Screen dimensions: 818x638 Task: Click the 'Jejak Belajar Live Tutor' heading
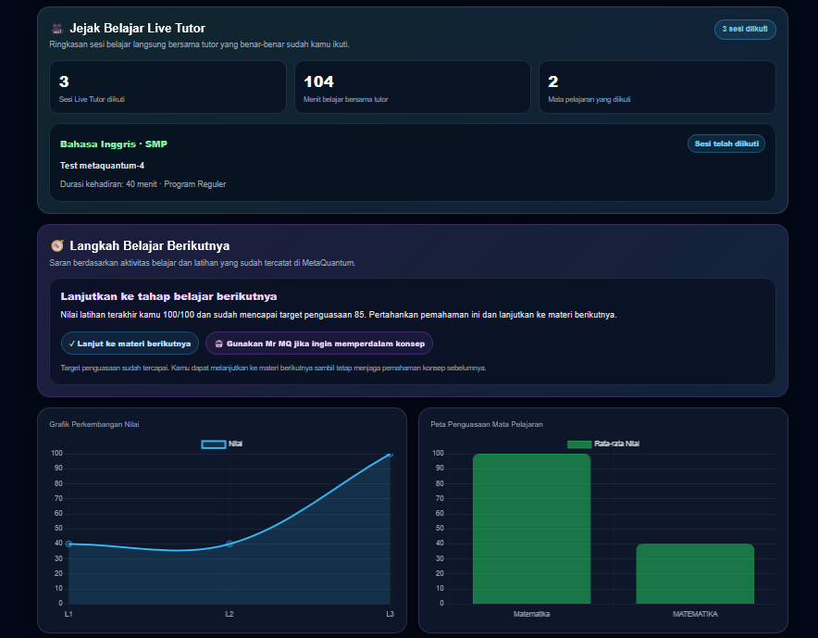click(x=138, y=28)
